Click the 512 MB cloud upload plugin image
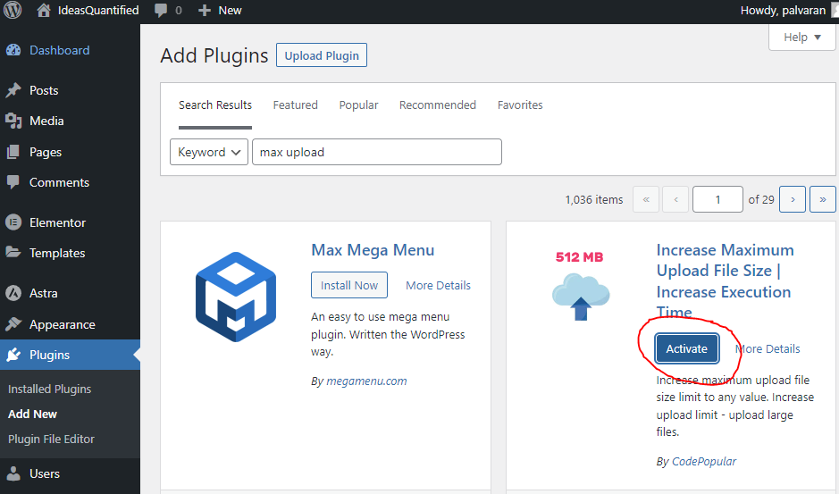The image size is (839, 494). 580,287
